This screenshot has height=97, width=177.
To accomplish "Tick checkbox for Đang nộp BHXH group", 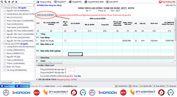I will (4, 44).
